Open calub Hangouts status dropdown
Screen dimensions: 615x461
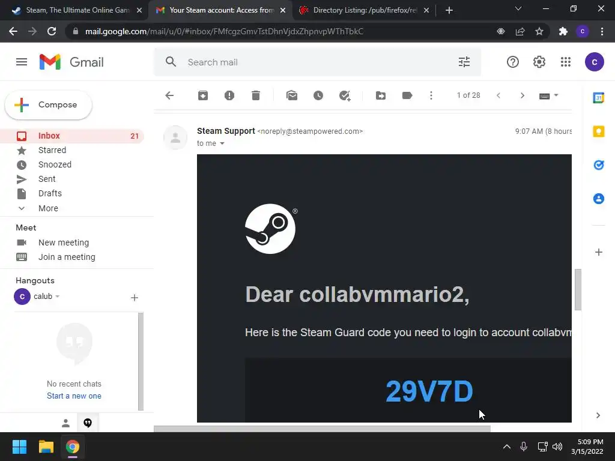tap(57, 297)
